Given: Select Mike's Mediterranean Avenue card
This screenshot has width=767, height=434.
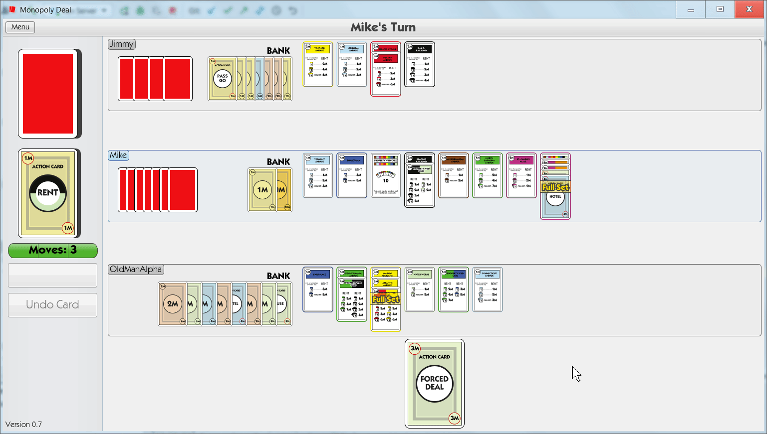Looking at the screenshot, I should pos(454,175).
